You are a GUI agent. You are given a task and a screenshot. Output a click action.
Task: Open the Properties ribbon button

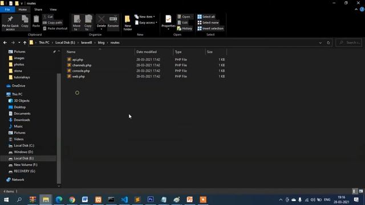pyautogui.click(x=168, y=23)
